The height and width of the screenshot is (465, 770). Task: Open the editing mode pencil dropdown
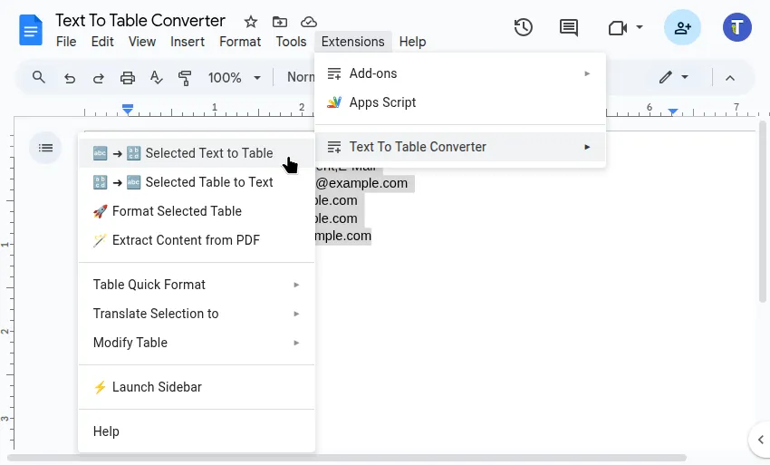click(674, 78)
